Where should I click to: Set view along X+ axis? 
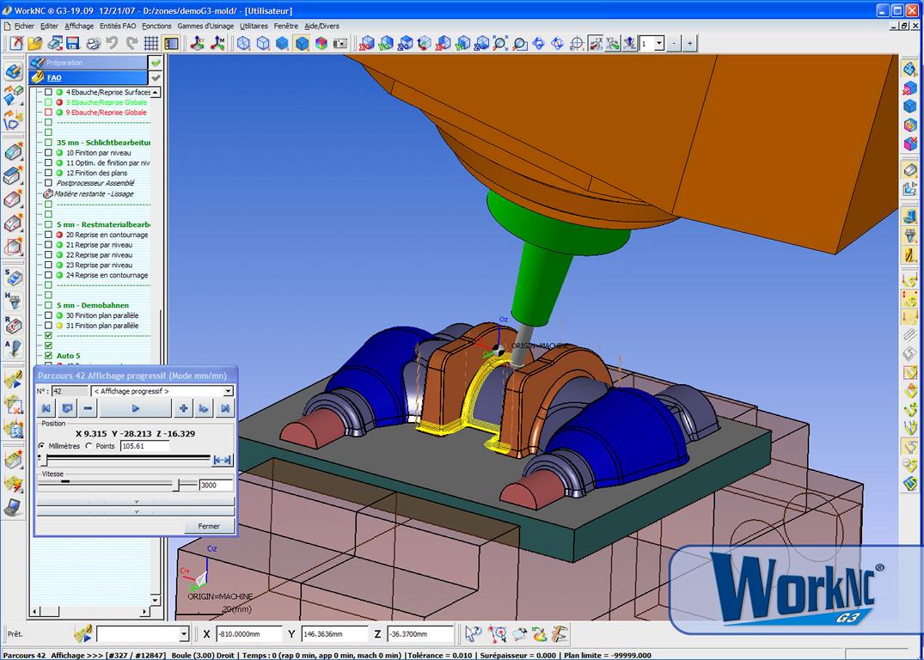tap(367, 43)
